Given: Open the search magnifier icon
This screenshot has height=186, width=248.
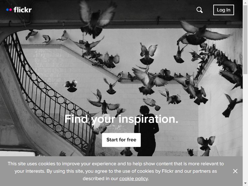Looking at the screenshot, I should click(x=199, y=10).
